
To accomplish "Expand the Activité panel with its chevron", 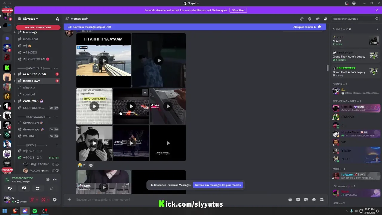I will [377, 29].
